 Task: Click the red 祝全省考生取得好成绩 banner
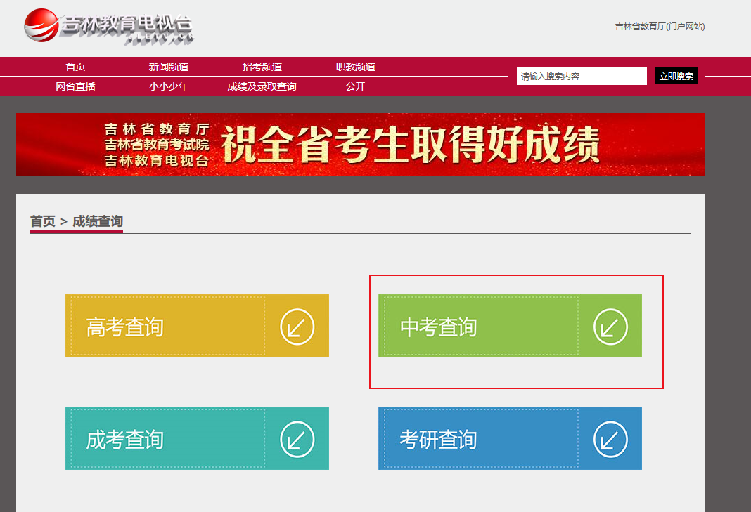pyautogui.click(x=360, y=145)
